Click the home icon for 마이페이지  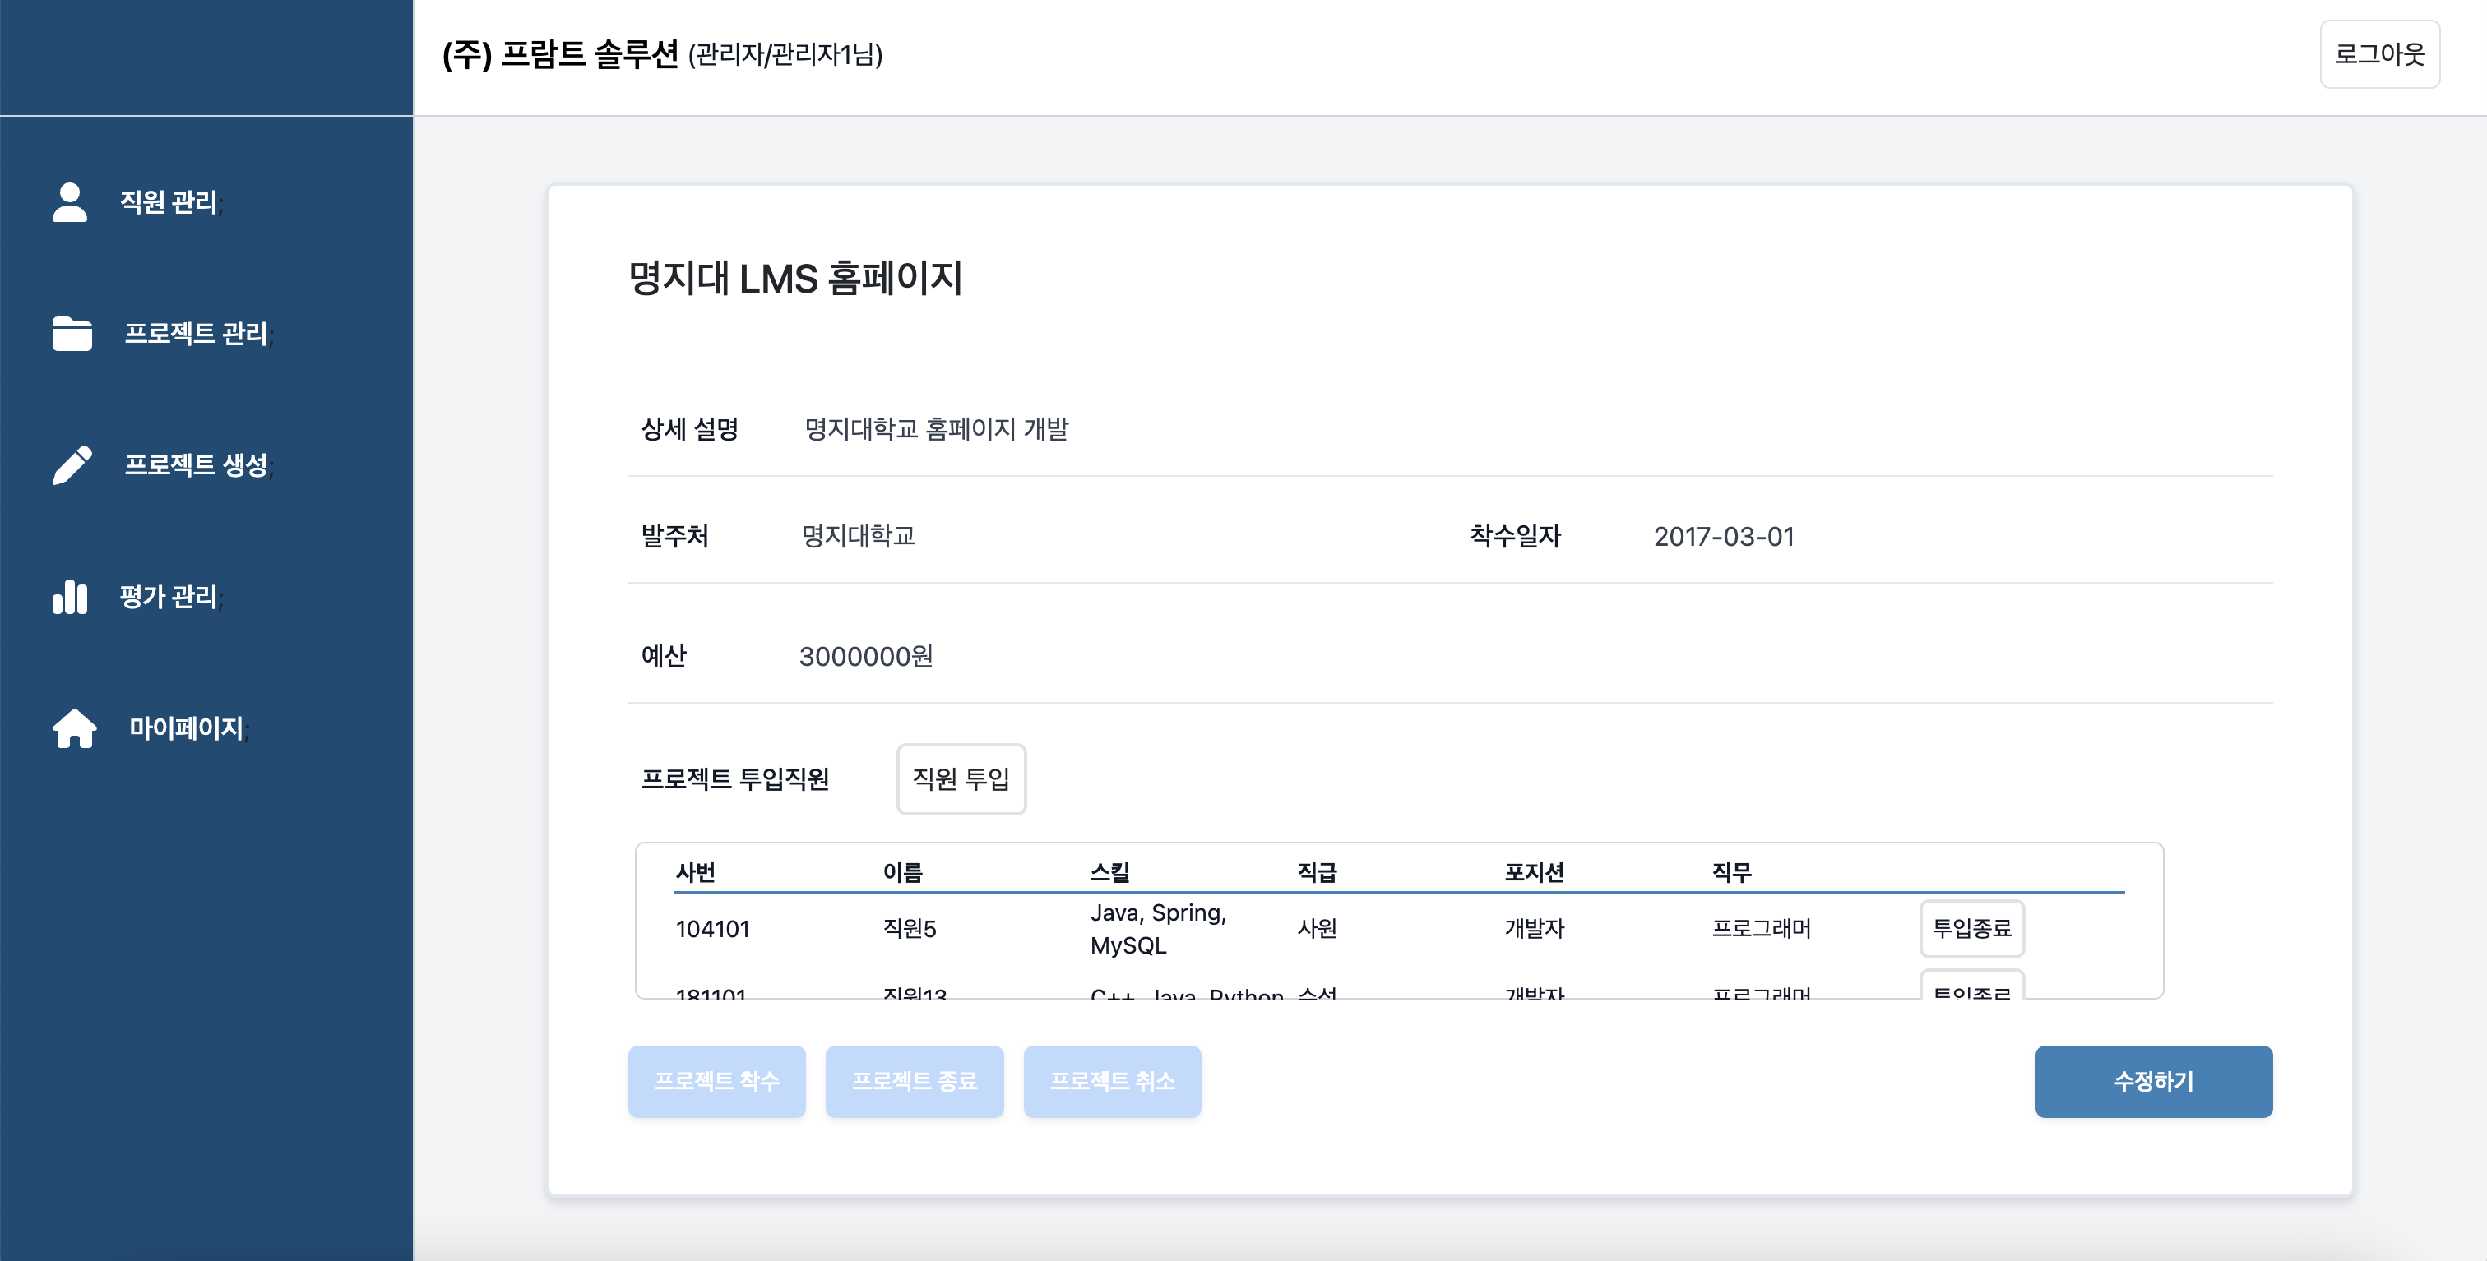pos(74,728)
